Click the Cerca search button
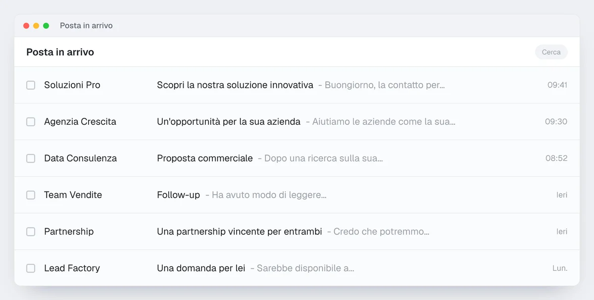594x300 pixels. pos(551,52)
